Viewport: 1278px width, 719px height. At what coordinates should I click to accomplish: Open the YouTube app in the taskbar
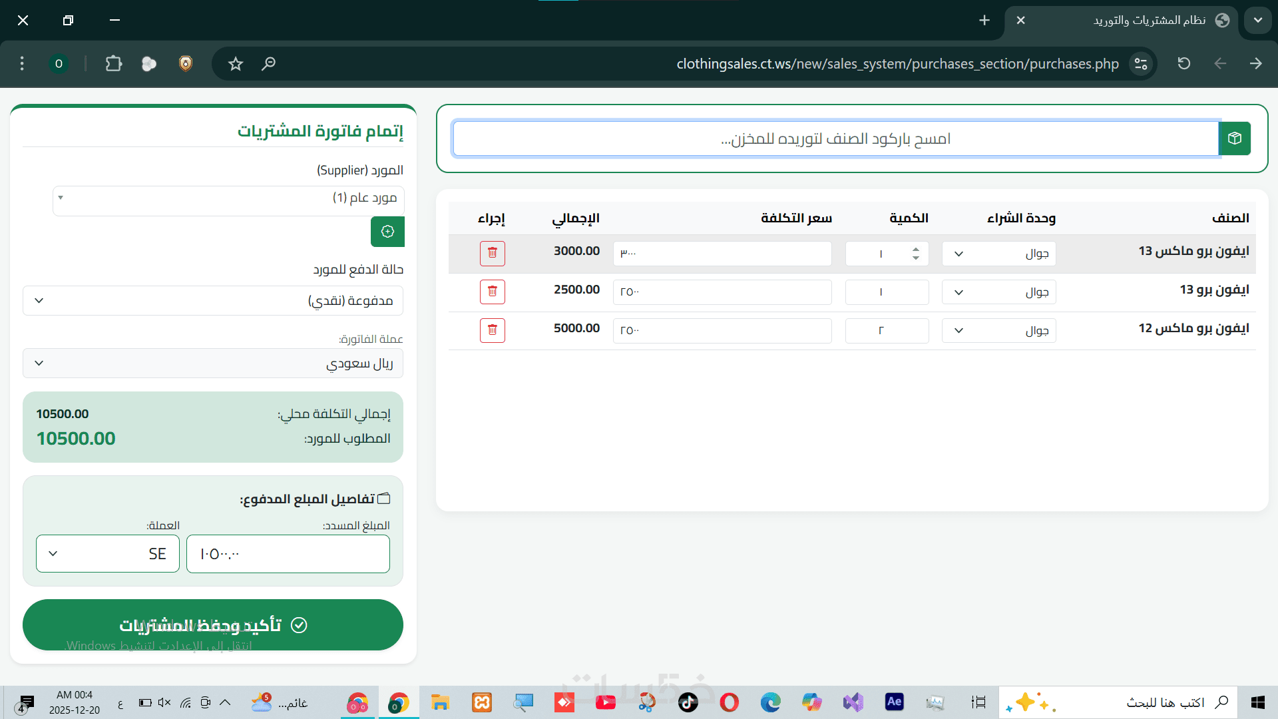click(x=605, y=702)
